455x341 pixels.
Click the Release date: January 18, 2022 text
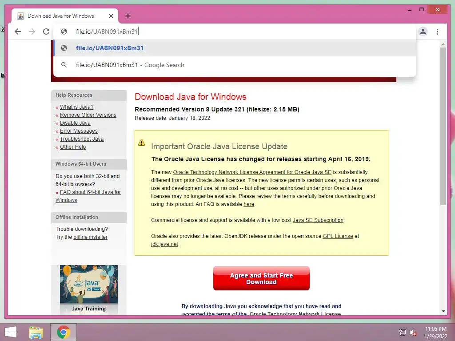(172, 118)
